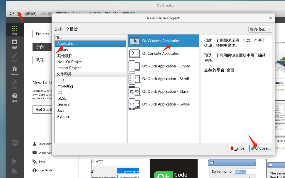The image size is (285, 178).
Task: Select the General category
Action: (x=90, y=104)
